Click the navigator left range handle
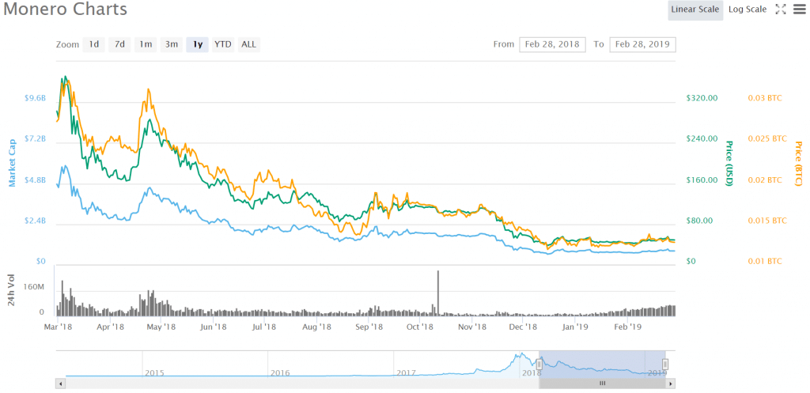The width and height of the screenshot is (810, 393). click(x=539, y=364)
